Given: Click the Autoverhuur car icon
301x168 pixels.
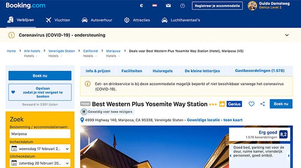Looking at the screenshot, I should 85,20.
